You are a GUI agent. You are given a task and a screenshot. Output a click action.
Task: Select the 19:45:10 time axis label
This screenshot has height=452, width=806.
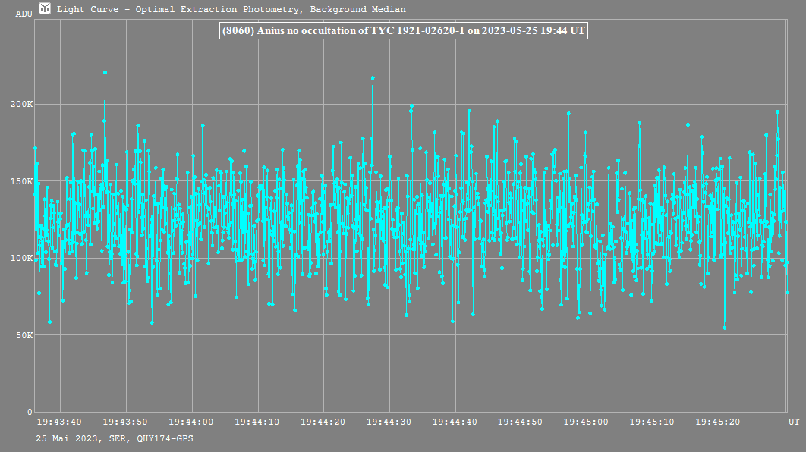tap(653, 422)
